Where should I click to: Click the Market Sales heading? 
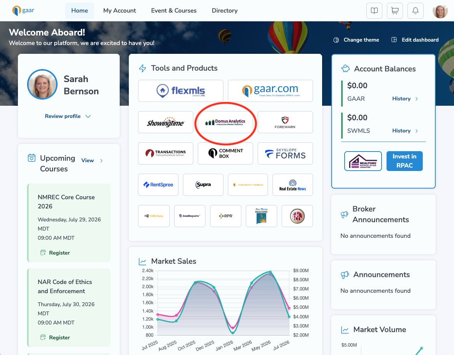174,261
